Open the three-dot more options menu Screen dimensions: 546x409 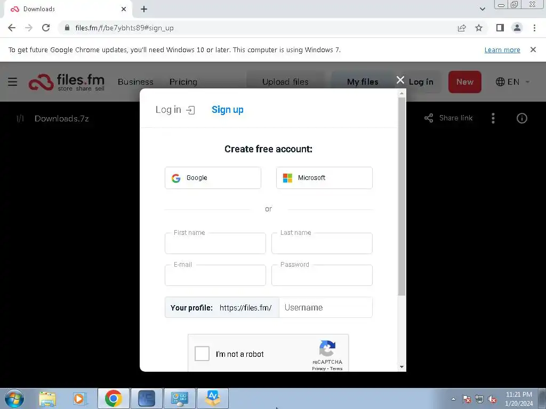pos(493,118)
